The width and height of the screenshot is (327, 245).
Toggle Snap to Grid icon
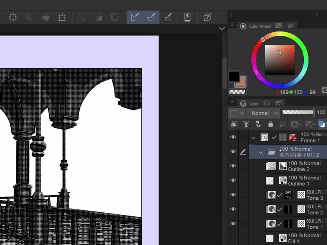pos(168,17)
